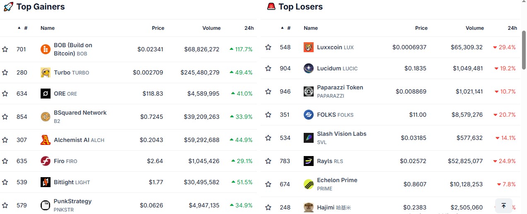Open the BSquared Network coin link
The width and height of the screenshot is (527, 214).
tap(80, 117)
